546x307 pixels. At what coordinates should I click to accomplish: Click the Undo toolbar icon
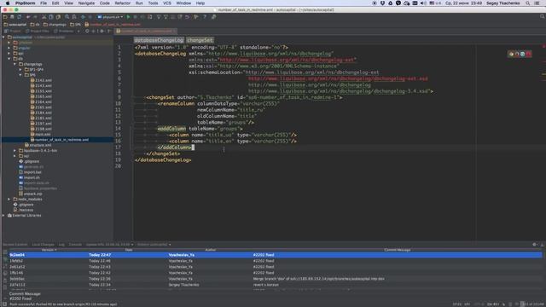point(28,17)
